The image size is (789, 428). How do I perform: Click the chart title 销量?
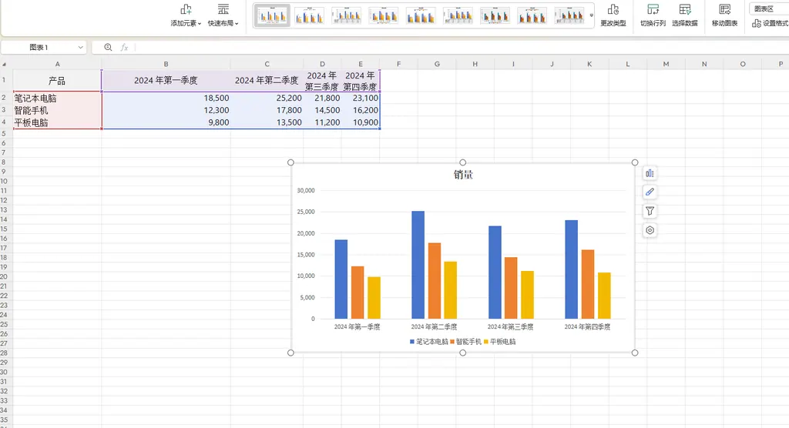pyautogui.click(x=463, y=175)
